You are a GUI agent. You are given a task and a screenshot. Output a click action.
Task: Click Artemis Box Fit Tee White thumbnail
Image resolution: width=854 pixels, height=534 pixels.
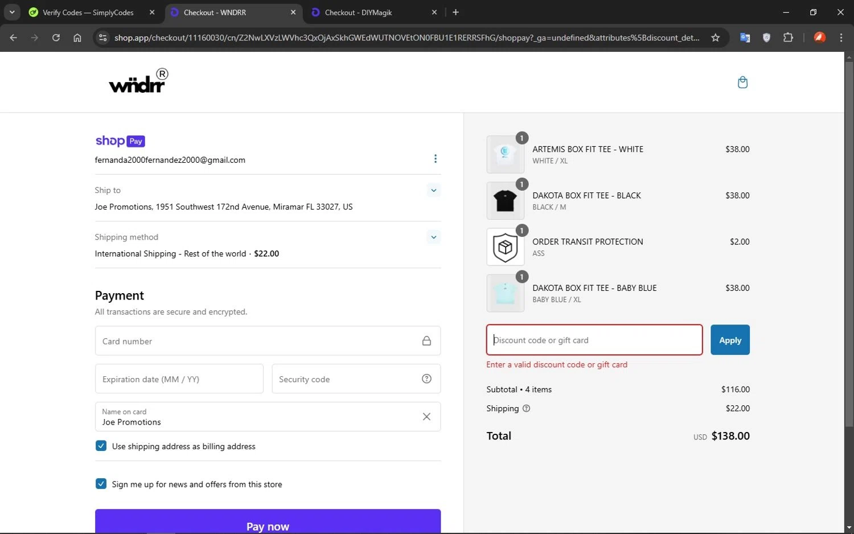[x=506, y=154]
